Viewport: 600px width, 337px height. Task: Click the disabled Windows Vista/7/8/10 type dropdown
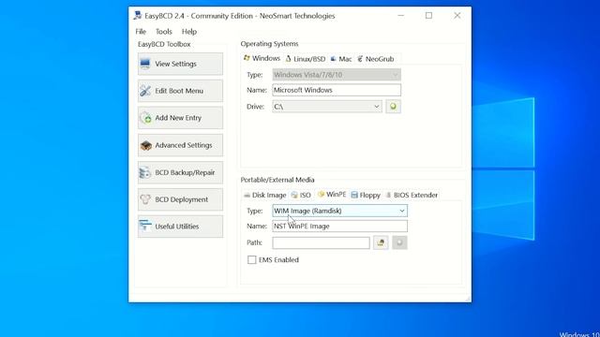coord(337,75)
